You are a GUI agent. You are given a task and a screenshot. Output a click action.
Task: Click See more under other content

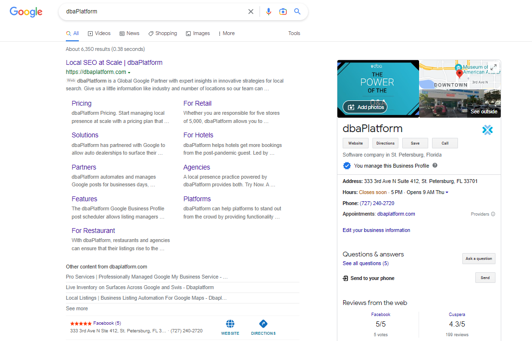77,308
